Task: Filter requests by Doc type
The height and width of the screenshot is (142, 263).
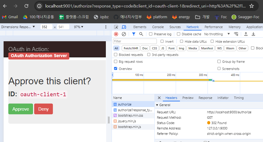Action: tap(145, 48)
